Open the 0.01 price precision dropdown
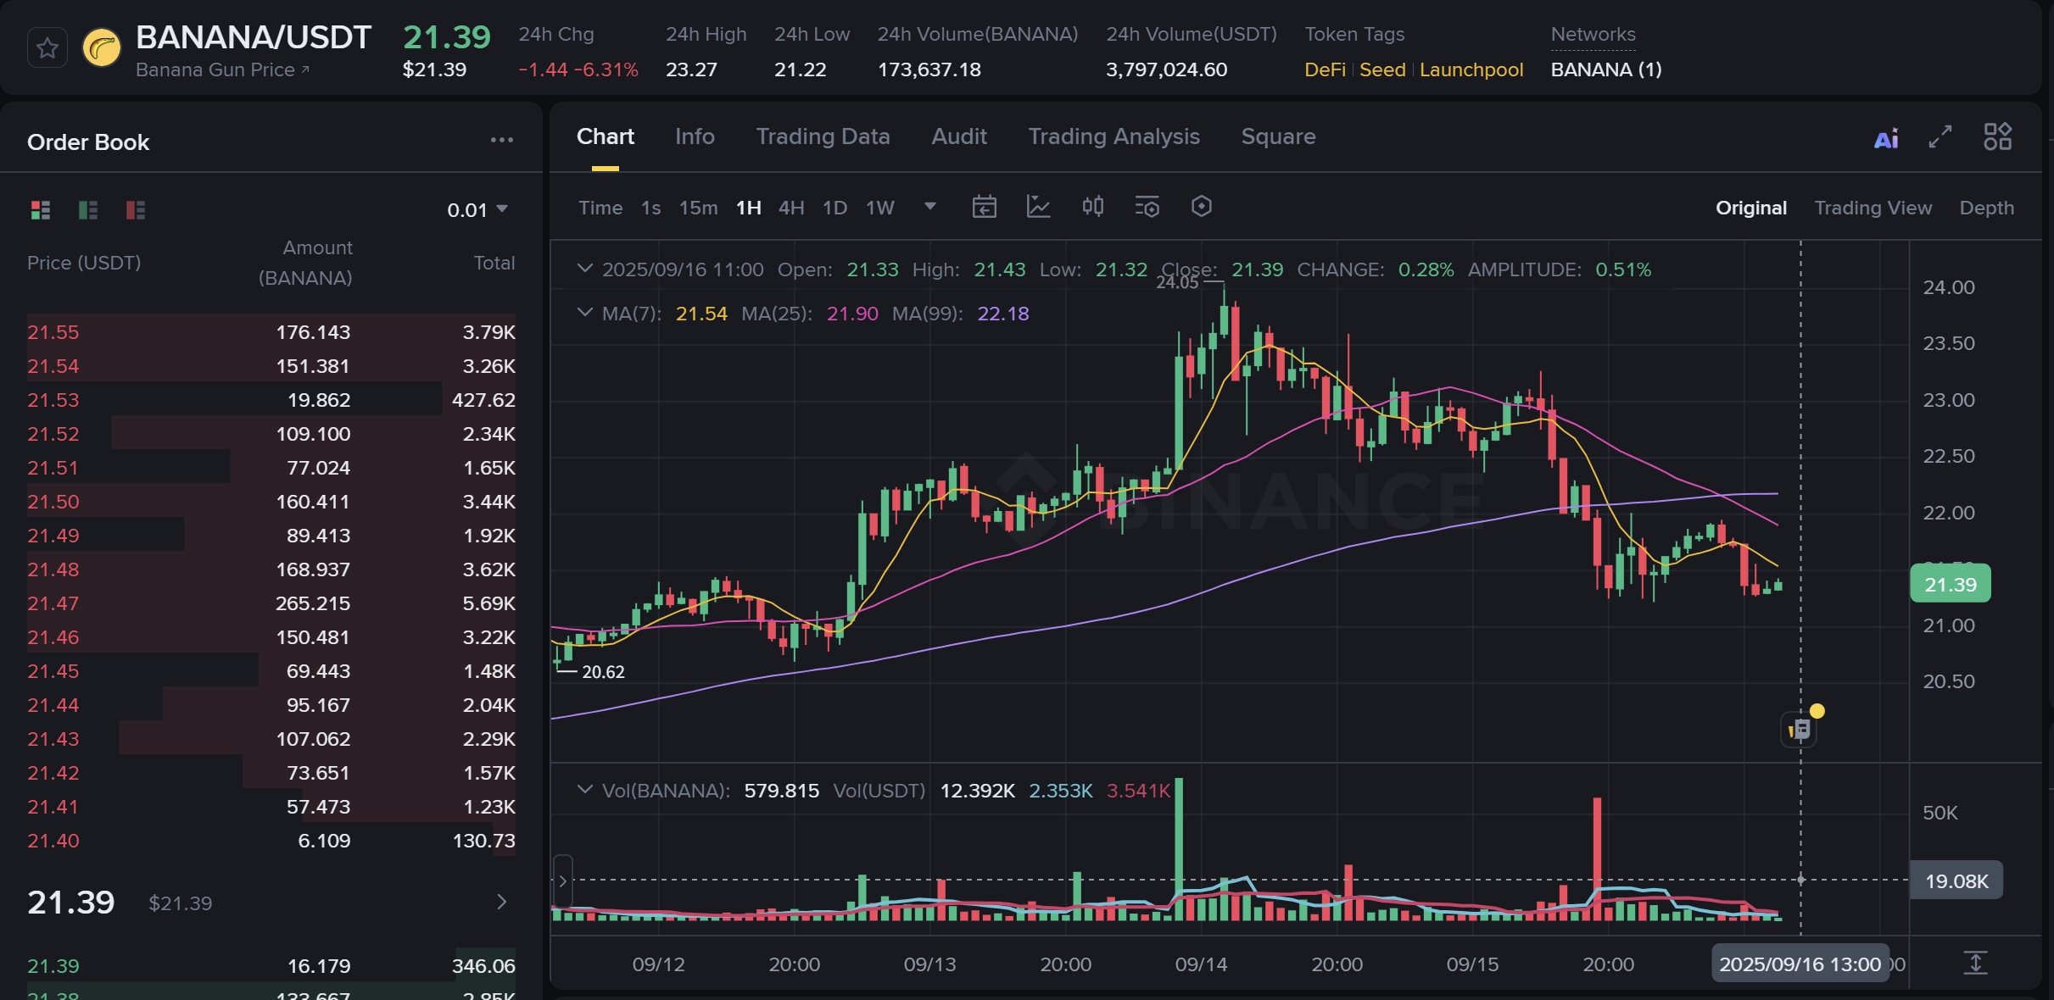Image resolution: width=2054 pixels, height=1000 pixels. point(477,209)
